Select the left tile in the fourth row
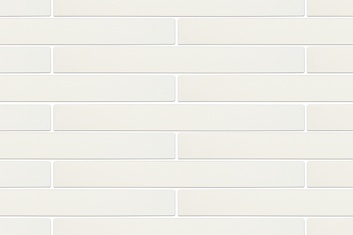 [87, 88]
